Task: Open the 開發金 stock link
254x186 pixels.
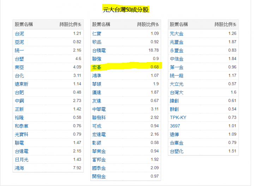Action: click(99, 176)
